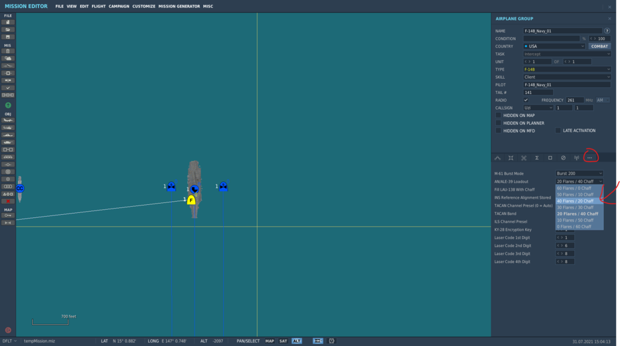Click the highlighted icon right of ALT button
Screen dimensions: 620x346
click(318, 341)
